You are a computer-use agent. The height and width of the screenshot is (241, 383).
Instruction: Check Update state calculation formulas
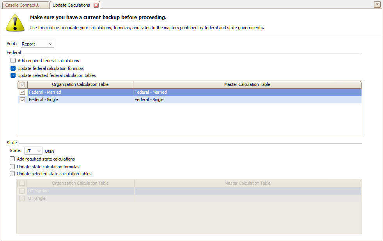[13, 166]
